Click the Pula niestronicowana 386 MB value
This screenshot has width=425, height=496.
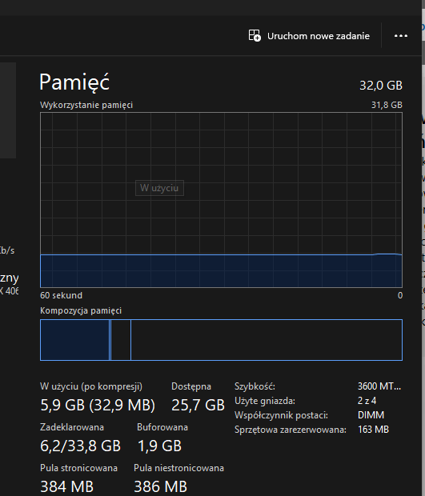pos(160,486)
